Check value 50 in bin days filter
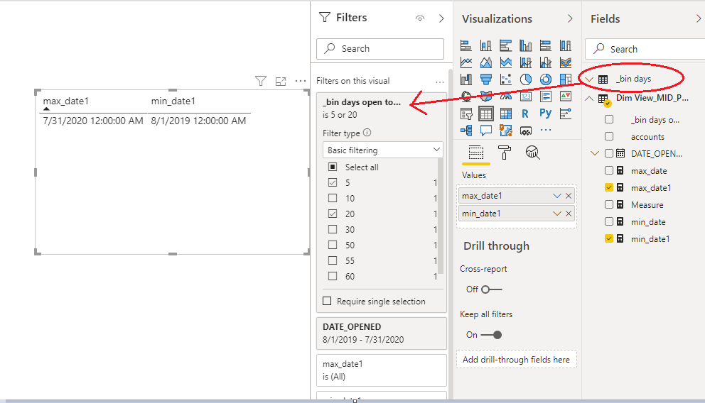Image resolution: width=705 pixels, height=403 pixels. (x=333, y=245)
